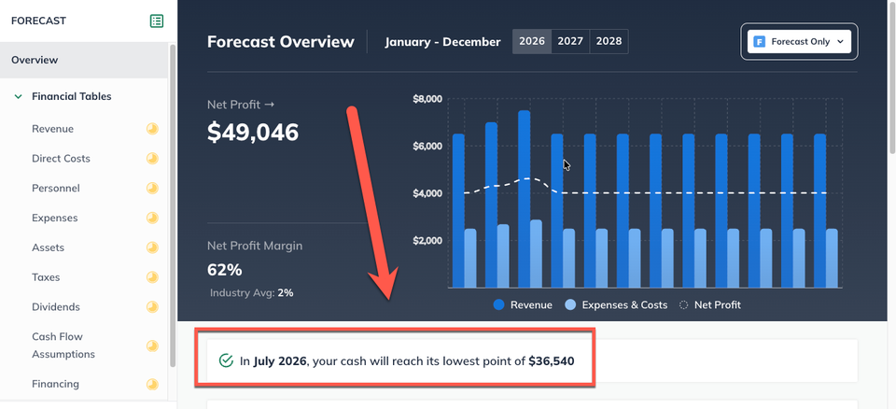Click the Personnel progress pie icon

click(152, 189)
